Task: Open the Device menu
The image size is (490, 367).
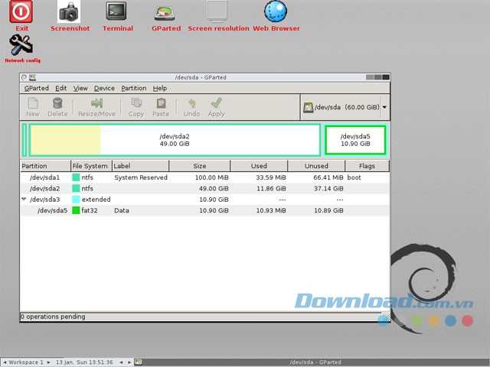Action: [104, 89]
